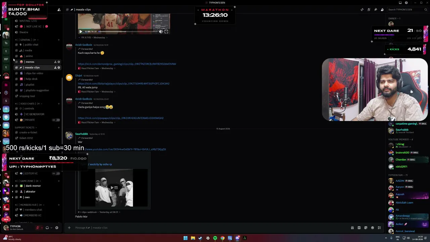Click inside the Search TYPHON'S DEN field
The image size is (430, 242).
407,10
